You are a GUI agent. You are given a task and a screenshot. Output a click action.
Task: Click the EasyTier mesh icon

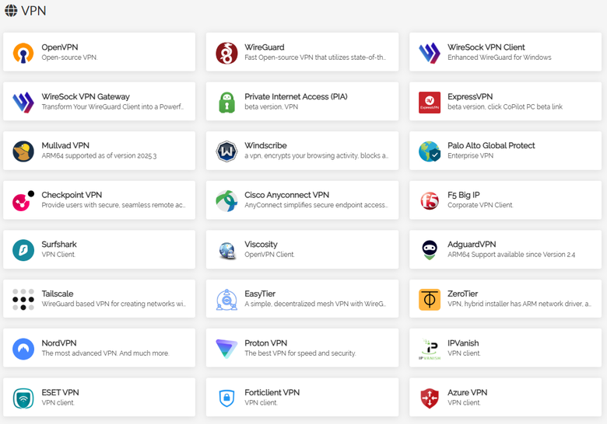pos(226,300)
